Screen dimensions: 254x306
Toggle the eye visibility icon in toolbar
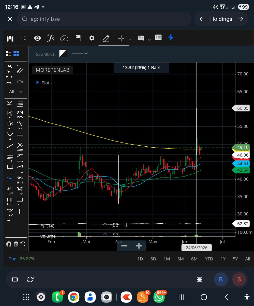click(x=37, y=38)
